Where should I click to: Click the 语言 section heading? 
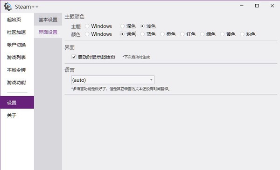(70, 70)
